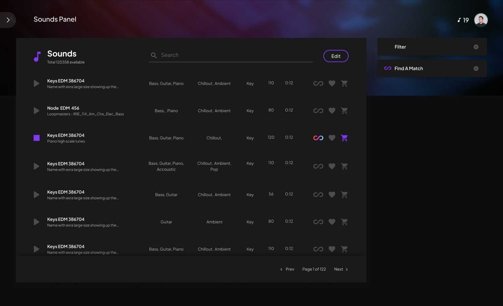Open the user profile avatar
The width and height of the screenshot is (503, 306).
(481, 20)
